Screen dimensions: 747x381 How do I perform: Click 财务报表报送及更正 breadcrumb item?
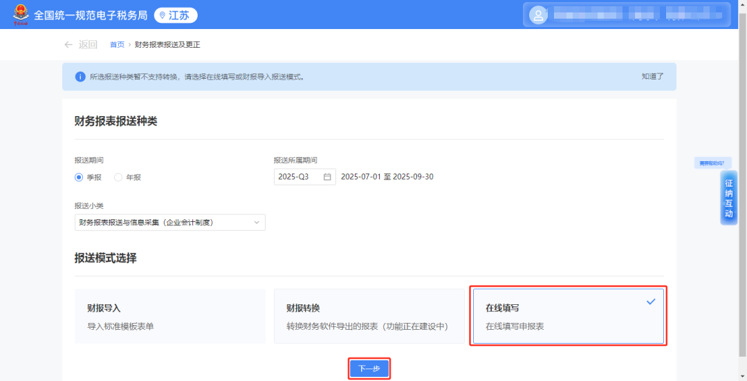click(x=167, y=44)
